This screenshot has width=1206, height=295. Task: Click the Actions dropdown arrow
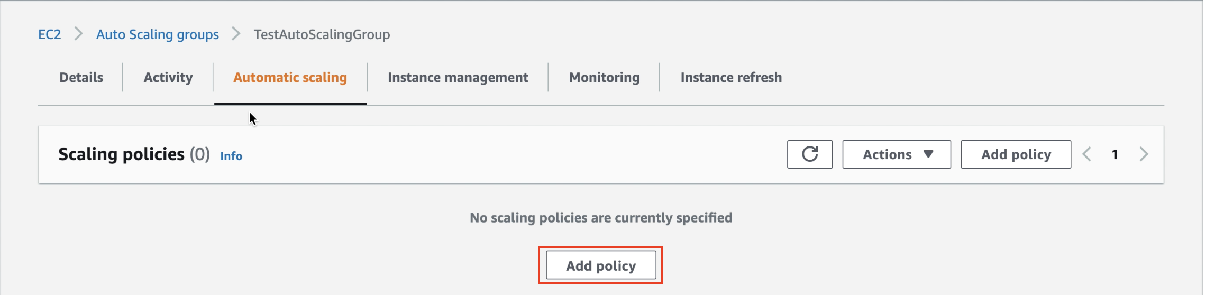tap(928, 154)
